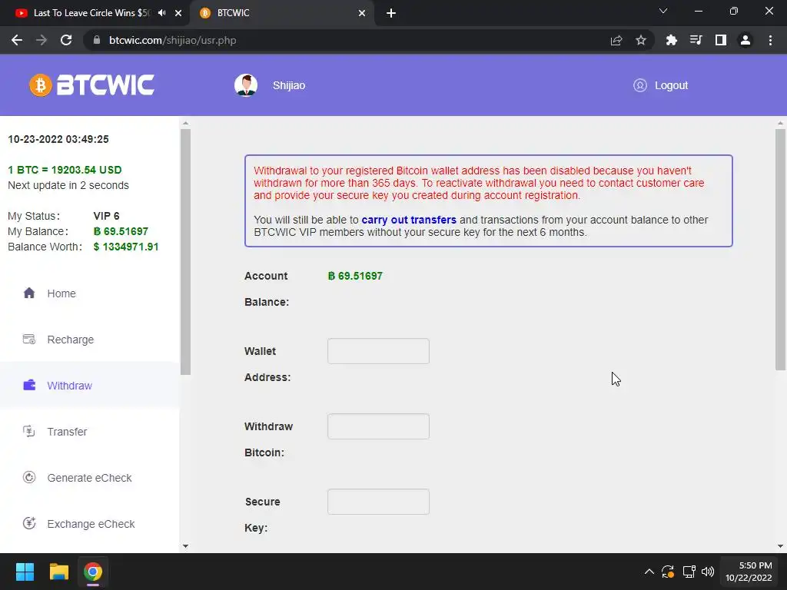Viewport: 787px width, 590px height.
Task: Click sidebar scrollbar up arrow
Action: 185,123
